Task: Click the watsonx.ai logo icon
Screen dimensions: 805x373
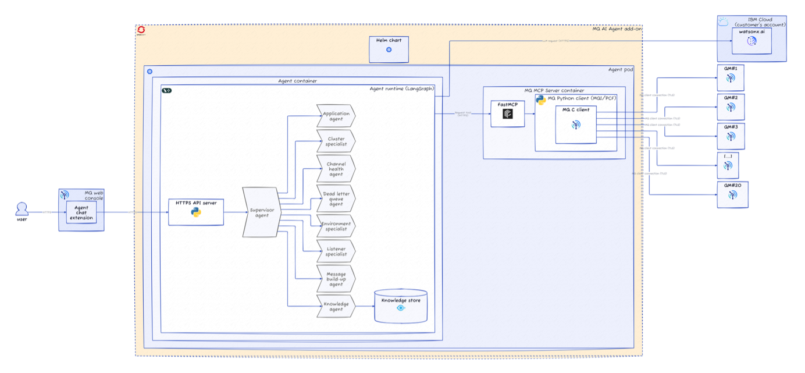Action: 751,41
